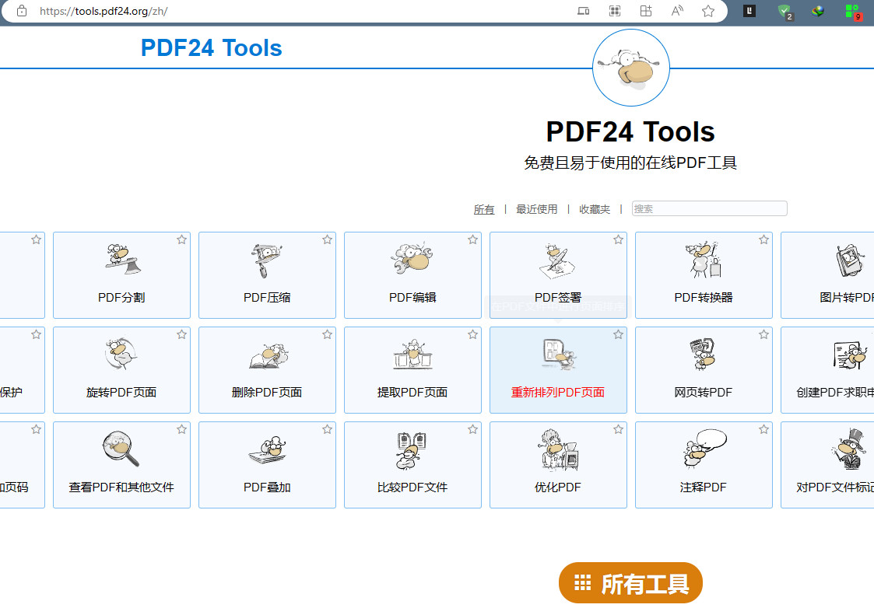Open the browser read aloud icon

coord(677,11)
